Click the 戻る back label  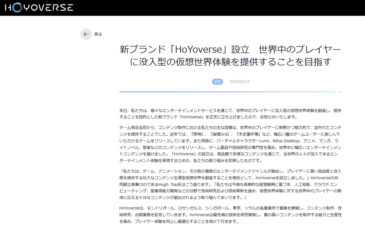tap(98, 34)
